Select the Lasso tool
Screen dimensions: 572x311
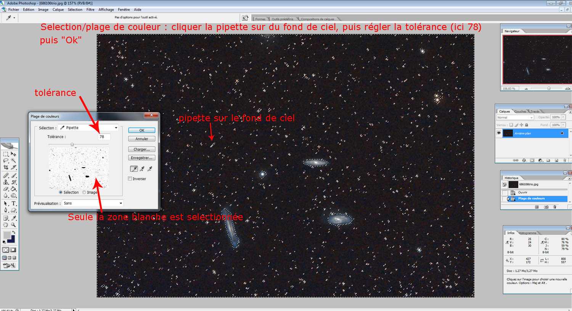[x=6, y=161]
